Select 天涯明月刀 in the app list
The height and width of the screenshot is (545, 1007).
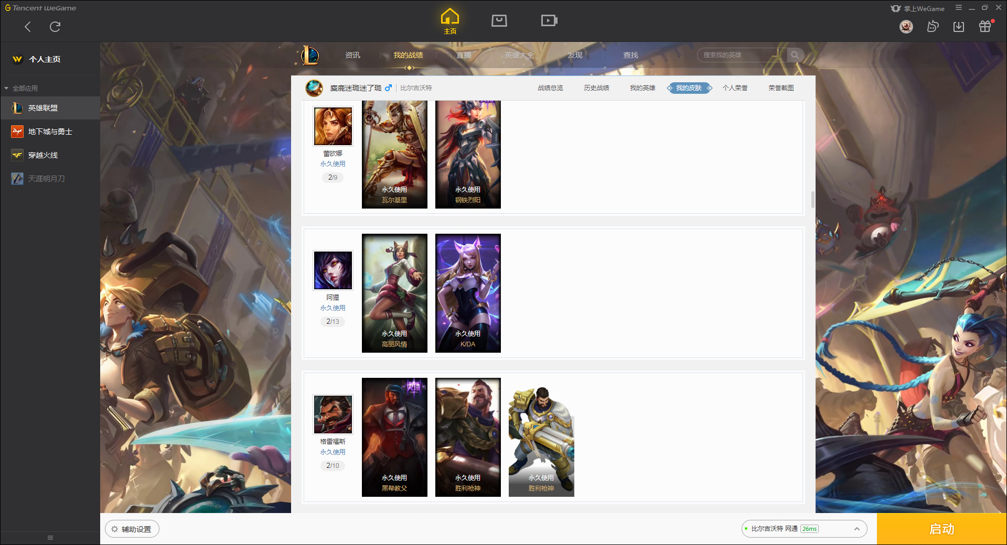point(50,179)
